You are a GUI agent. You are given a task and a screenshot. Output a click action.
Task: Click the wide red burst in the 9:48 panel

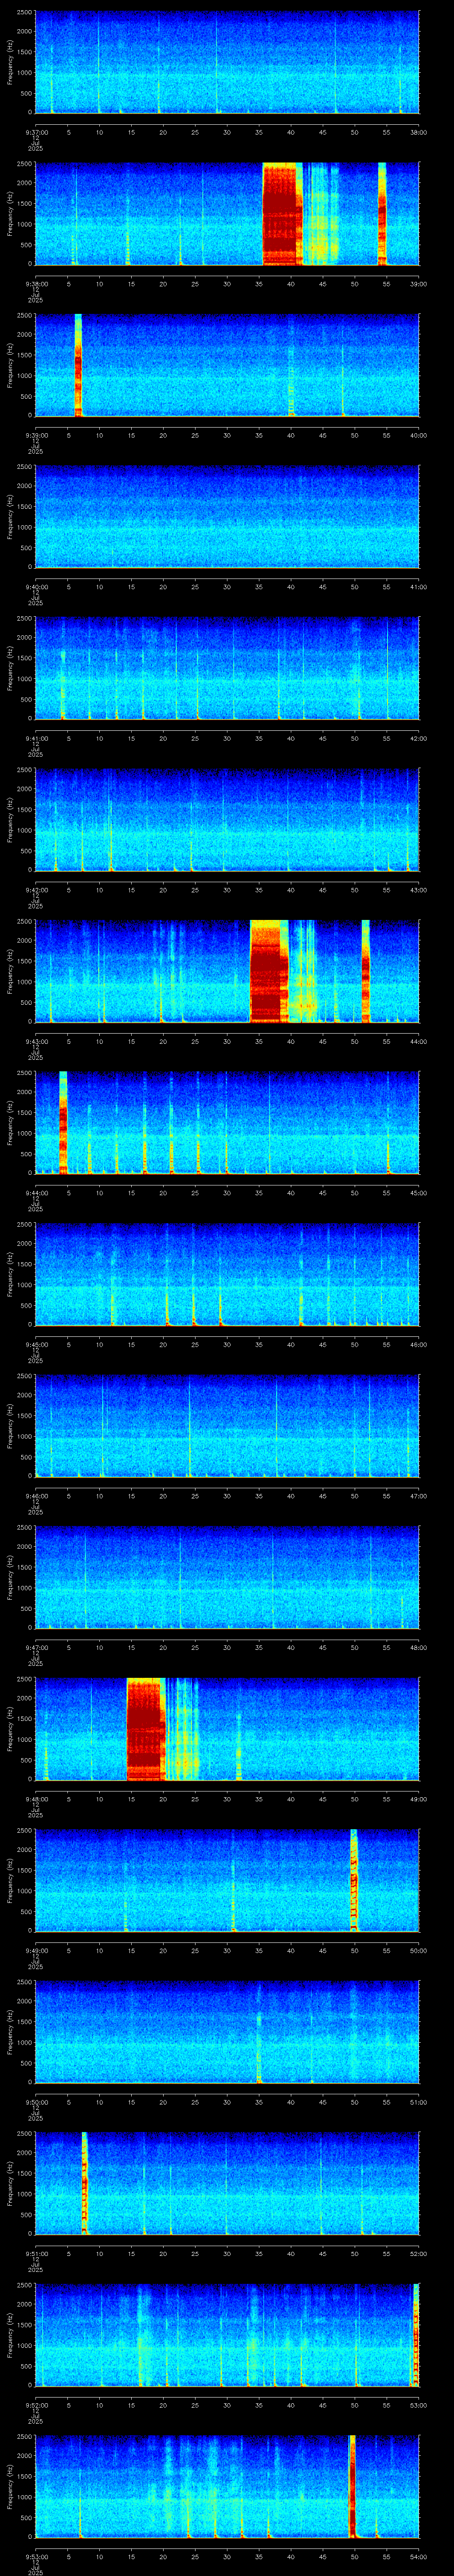[x=146, y=1729]
